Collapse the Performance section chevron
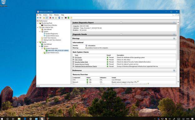This screenshot has height=120, width=195. point(174,70)
